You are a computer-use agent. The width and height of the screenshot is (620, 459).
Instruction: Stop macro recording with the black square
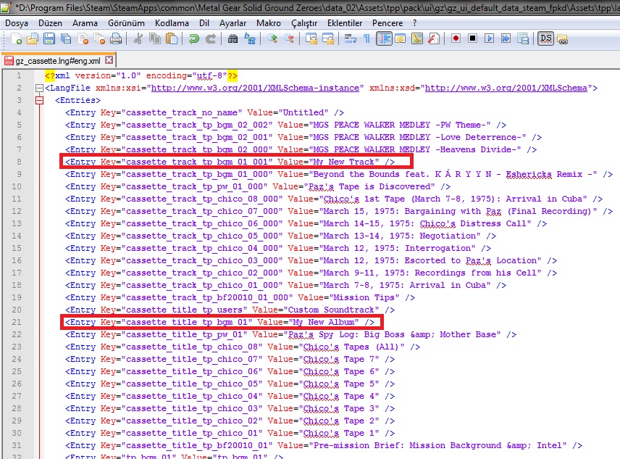[x=472, y=38]
